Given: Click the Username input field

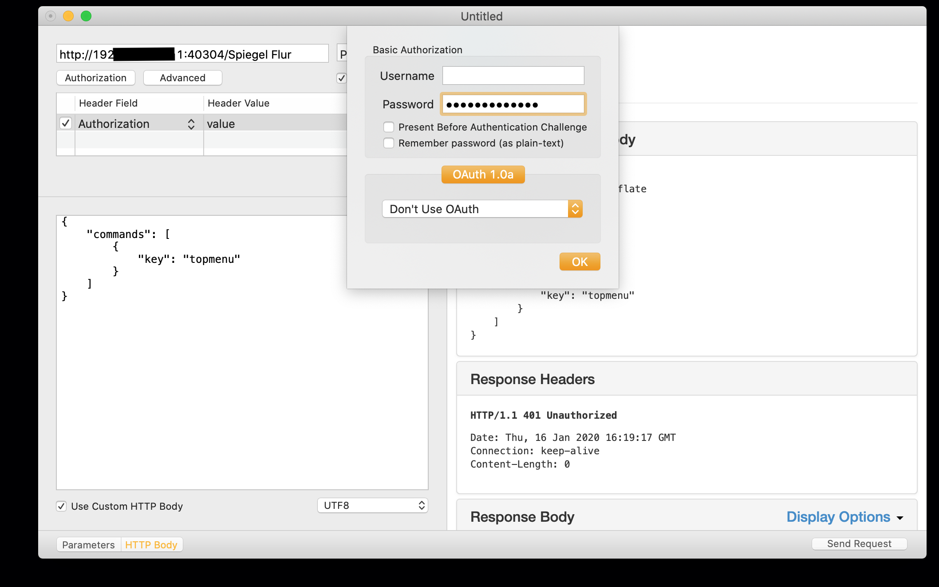Looking at the screenshot, I should click(513, 76).
